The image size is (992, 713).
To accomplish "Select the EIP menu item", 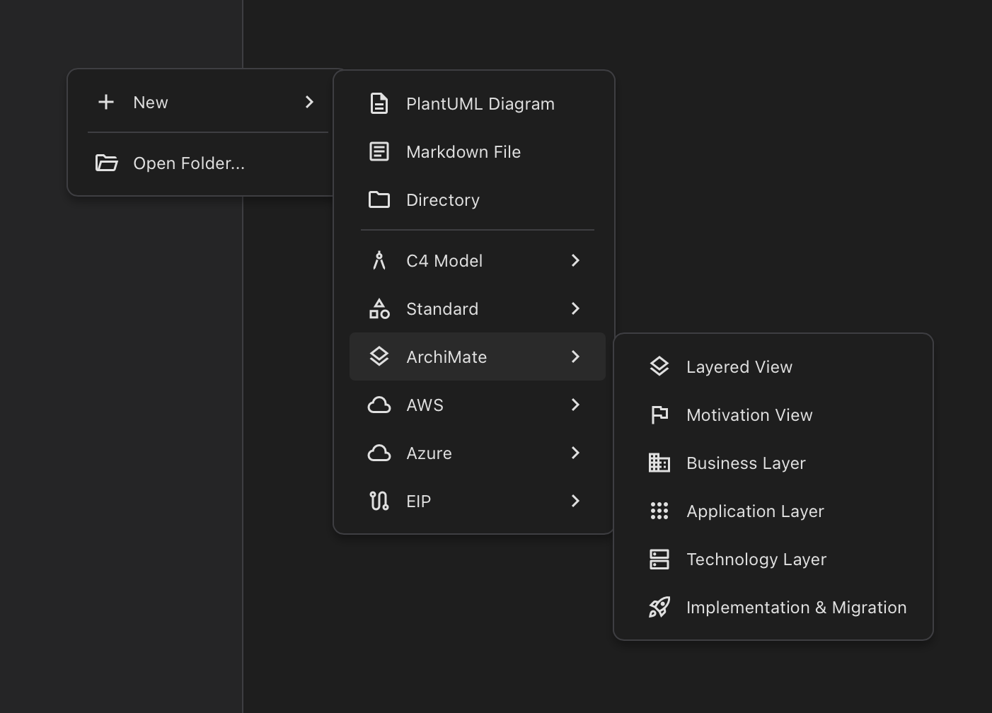I will click(x=478, y=501).
